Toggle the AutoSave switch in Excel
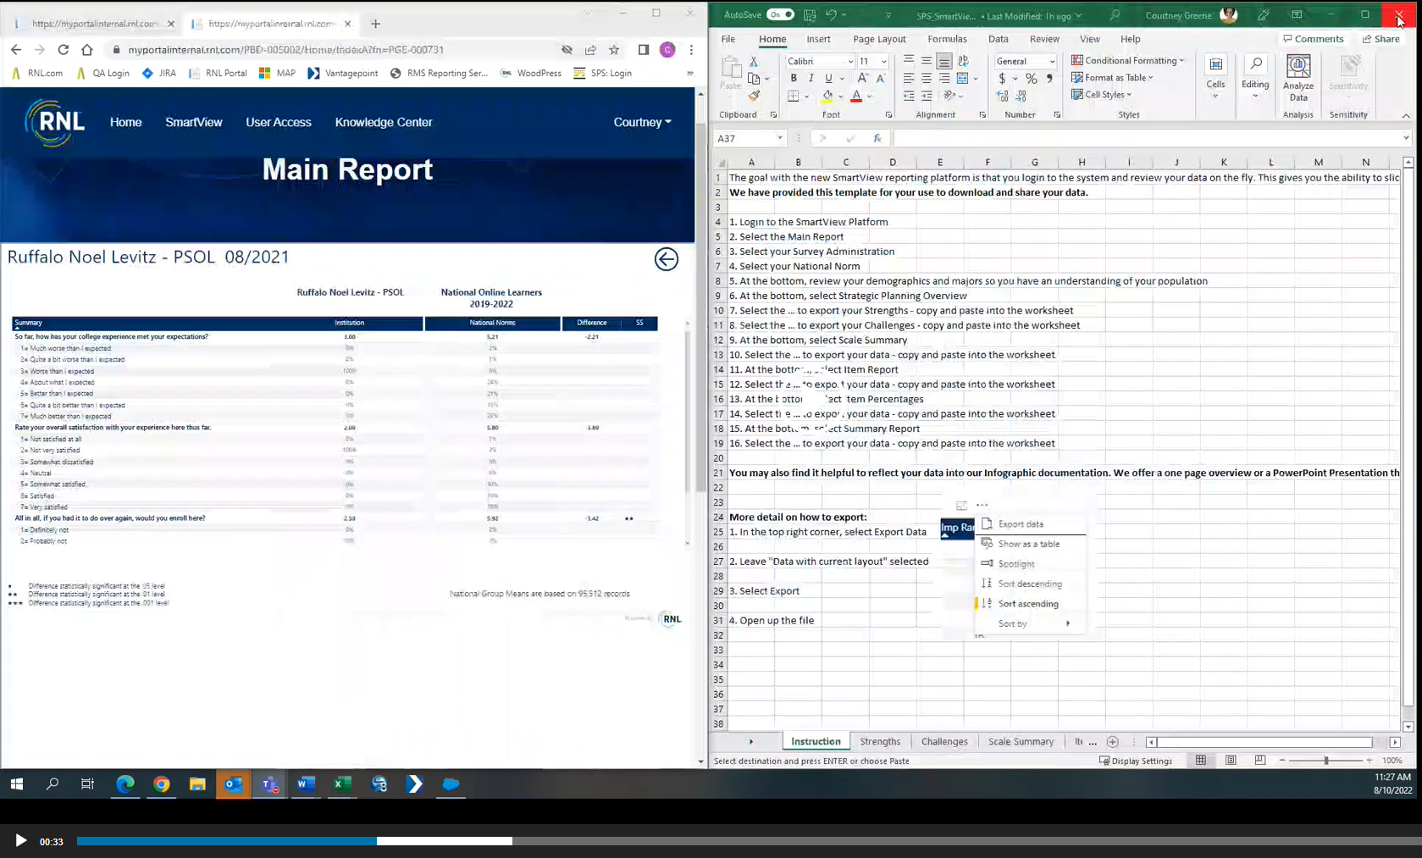Image resolution: width=1422 pixels, height=858 pixels. [x=780, y=14]
